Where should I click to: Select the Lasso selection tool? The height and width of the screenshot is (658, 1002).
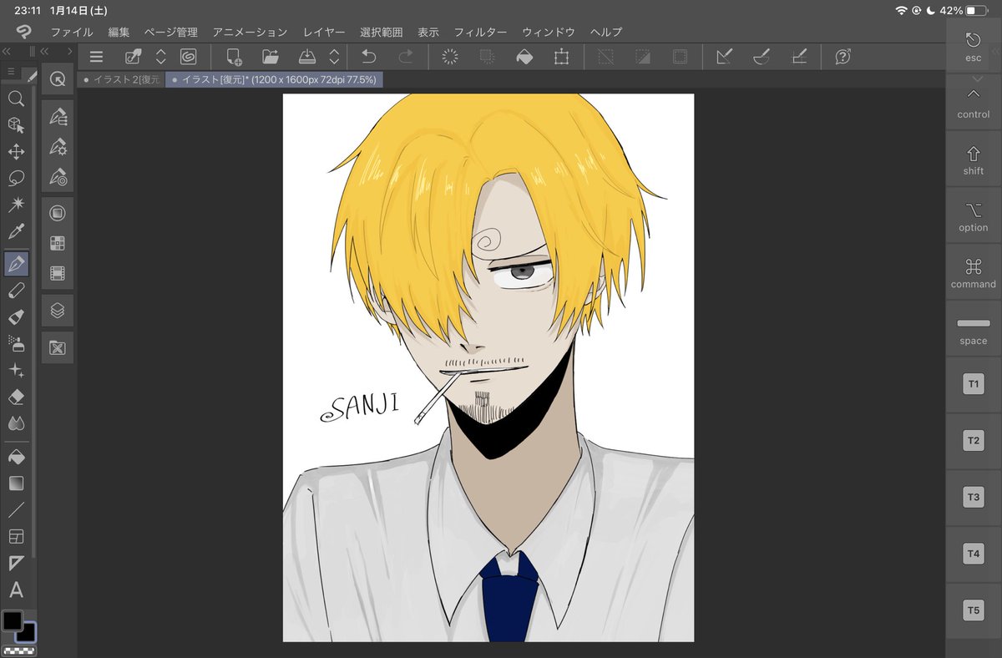[16, 179]
